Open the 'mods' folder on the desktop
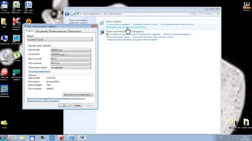Viewport: 252px width, 141px height. click(4, 125)
